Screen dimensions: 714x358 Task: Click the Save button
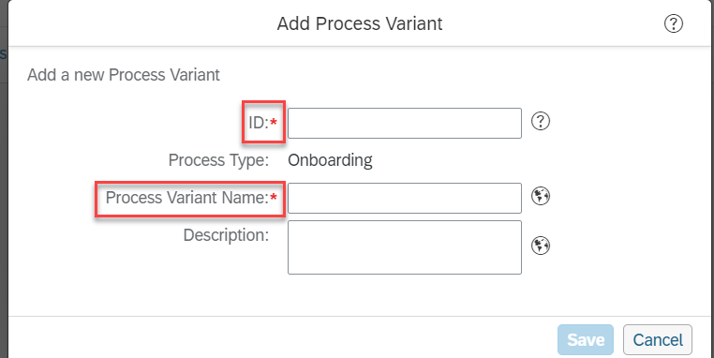586,340
